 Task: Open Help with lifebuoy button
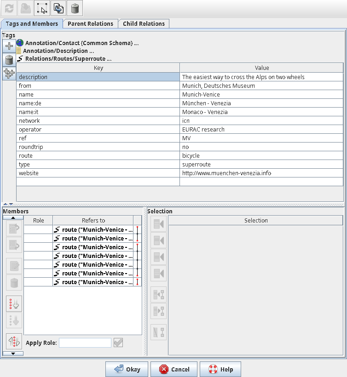220,369
